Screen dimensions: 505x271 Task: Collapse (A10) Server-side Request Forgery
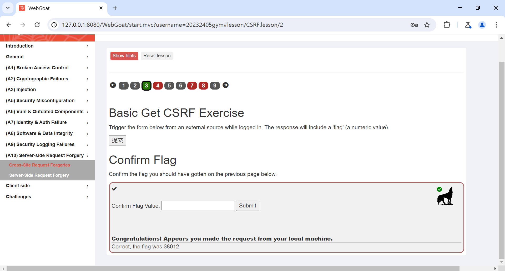[x=47, y=155]
